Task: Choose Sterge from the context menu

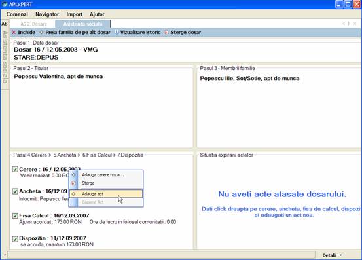Action: tap(106, 183)
